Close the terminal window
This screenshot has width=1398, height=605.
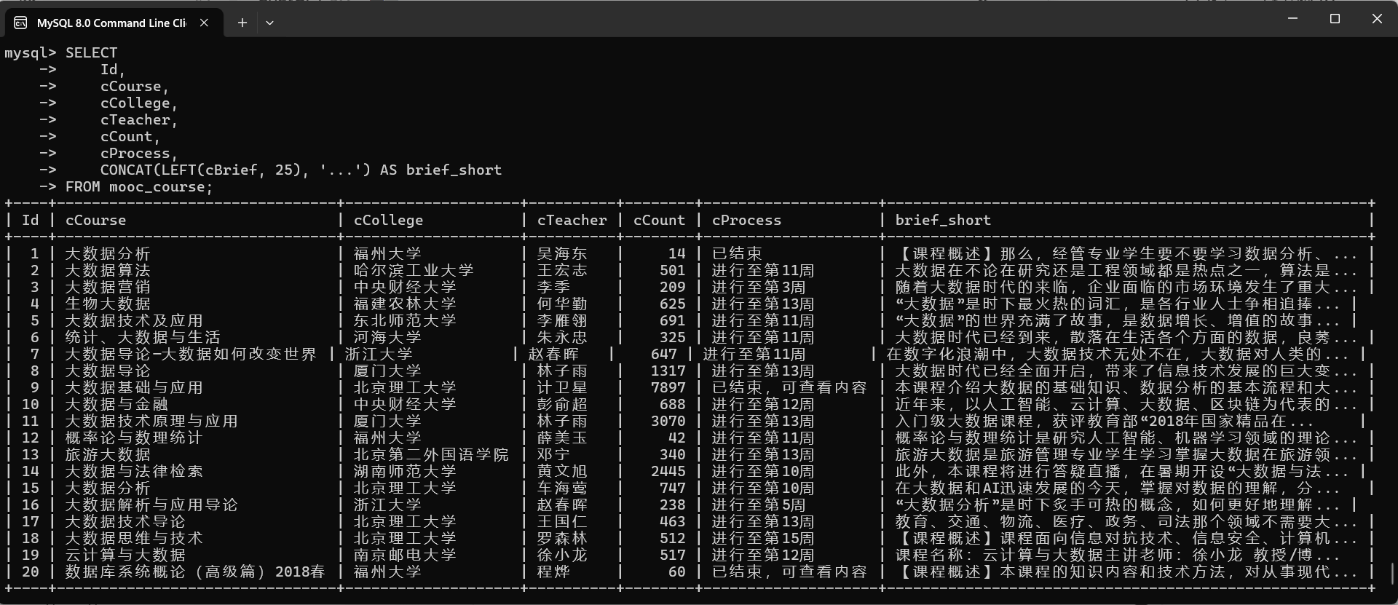[1377, 18]
